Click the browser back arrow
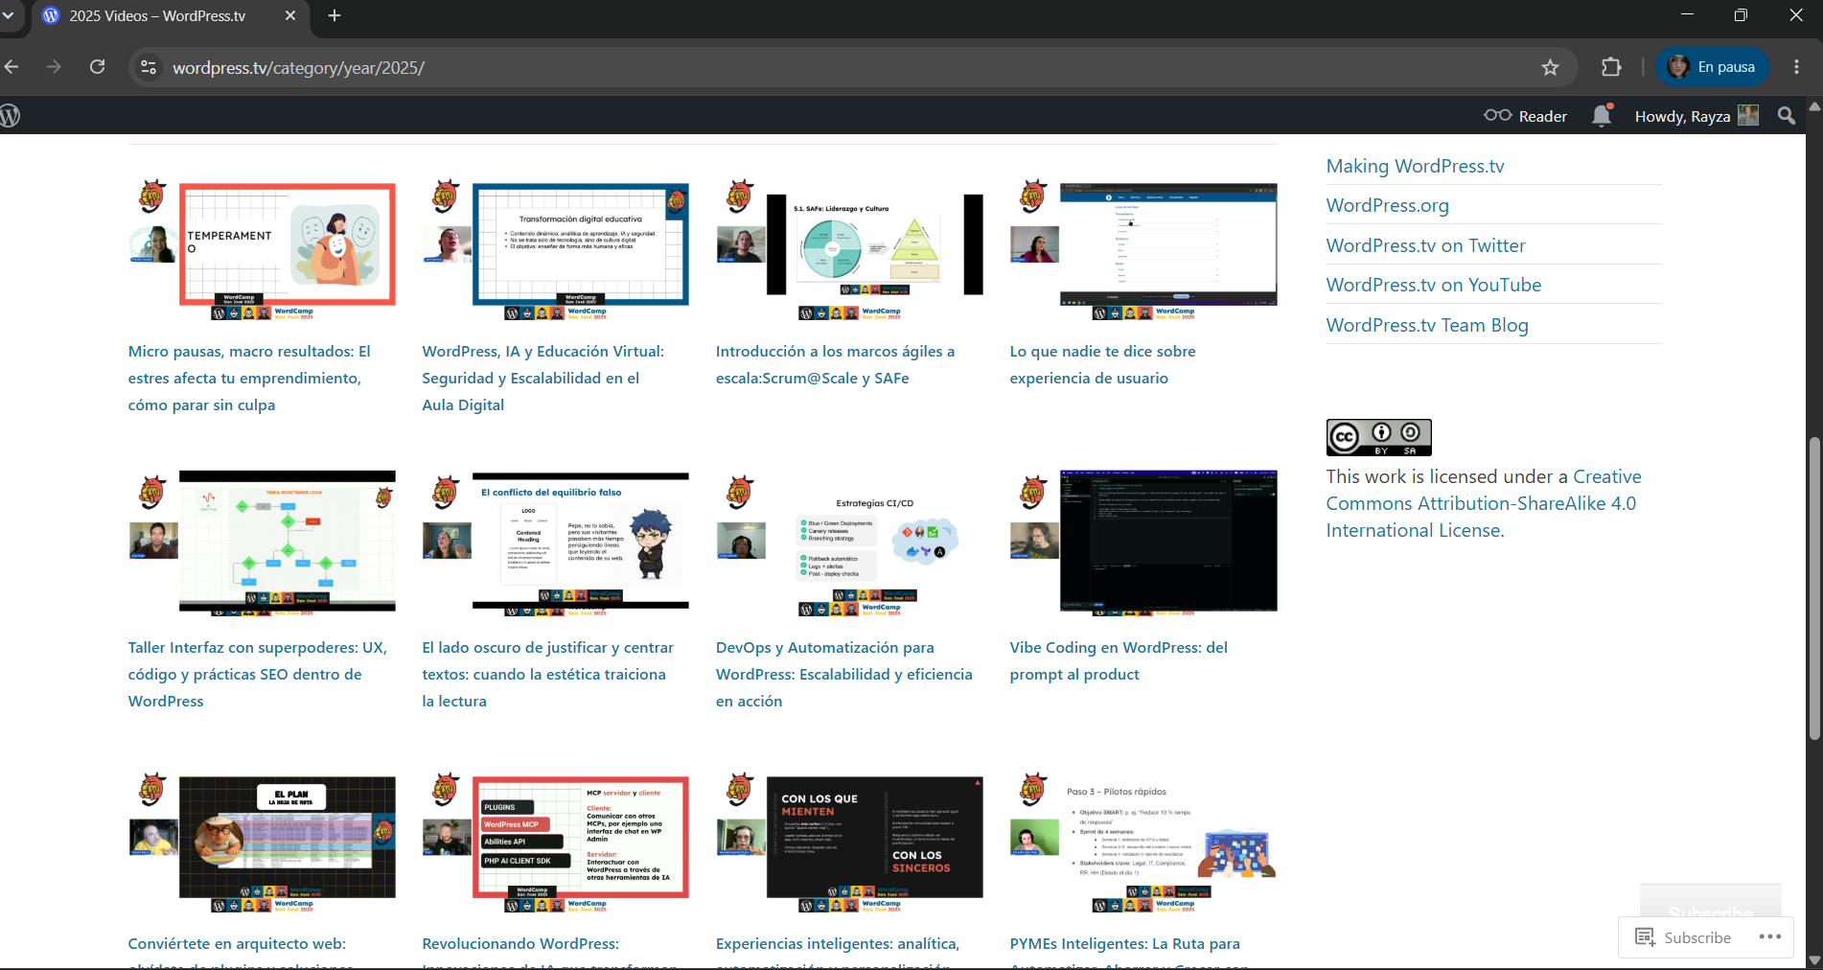1823x970 pixels. point(12,67)
